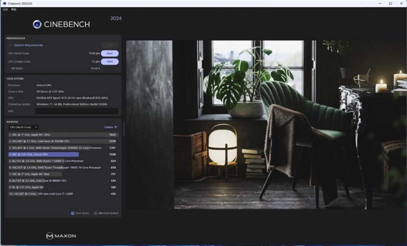This screenshot has height=246, width=407.
Task: Expand the GPU device dropdown arrow
Action: pyautogui.click(x=98, y=45)
